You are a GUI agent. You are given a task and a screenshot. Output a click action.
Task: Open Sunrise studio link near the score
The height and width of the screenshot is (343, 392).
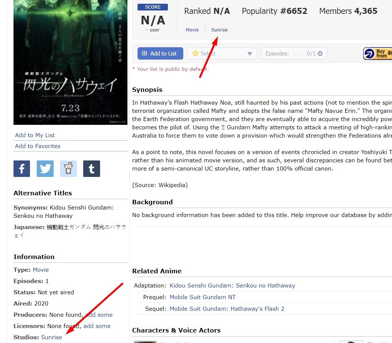[x=219, y=30]
